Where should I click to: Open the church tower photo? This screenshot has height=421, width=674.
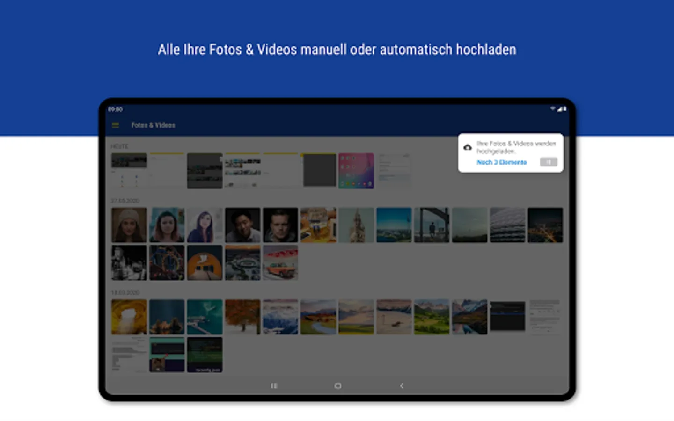pos(356,225)
